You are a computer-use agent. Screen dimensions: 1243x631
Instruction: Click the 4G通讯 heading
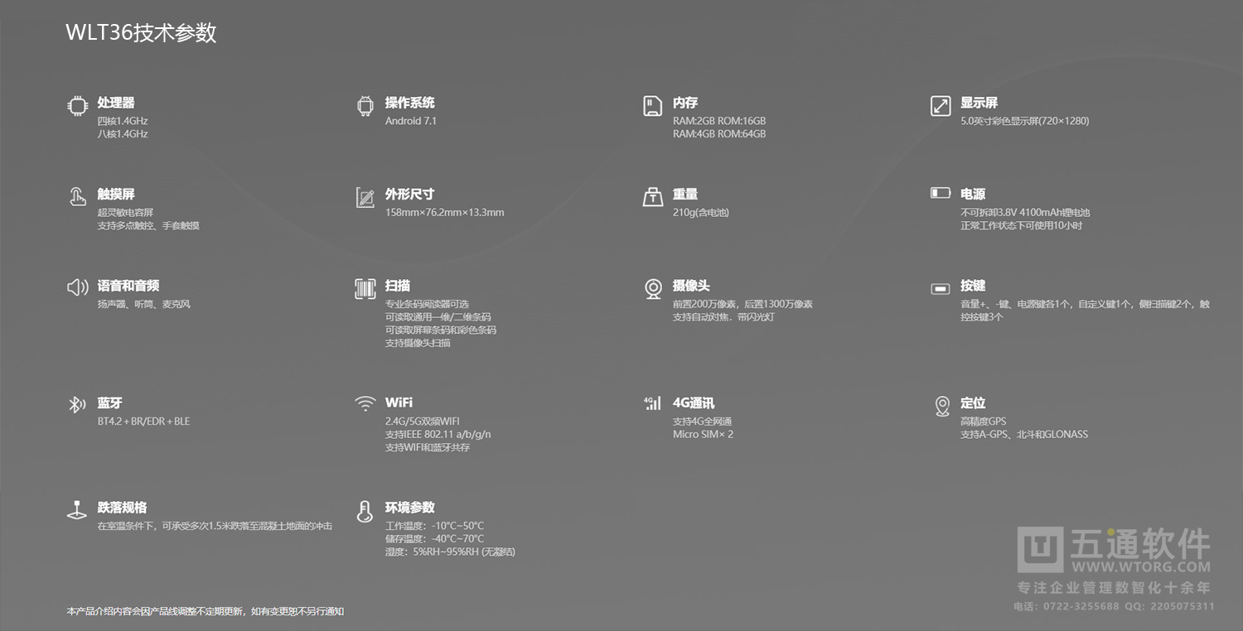[694, 403]
